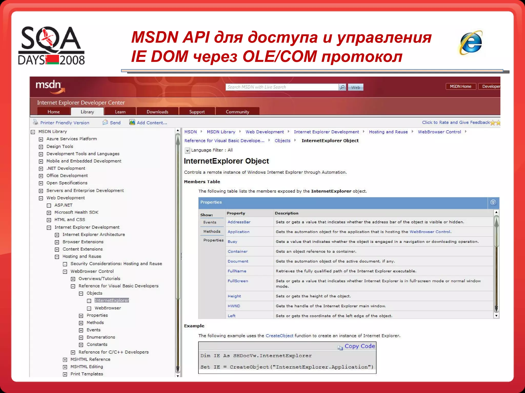The height and width of the screenshot is (393, 525).
Task: Open the Learn tab
Action: click(120, 112)
